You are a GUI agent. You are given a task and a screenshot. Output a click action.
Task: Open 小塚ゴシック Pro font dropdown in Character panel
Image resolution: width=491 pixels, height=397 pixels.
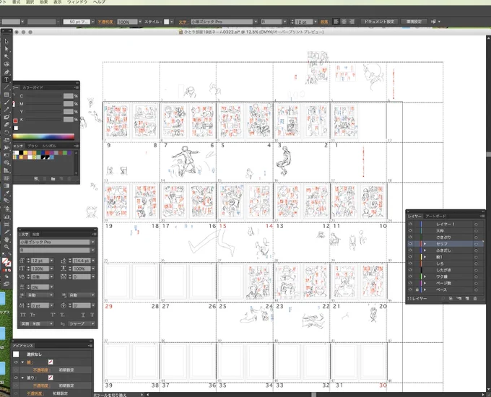pyautogui.click(x=92, y=242)
